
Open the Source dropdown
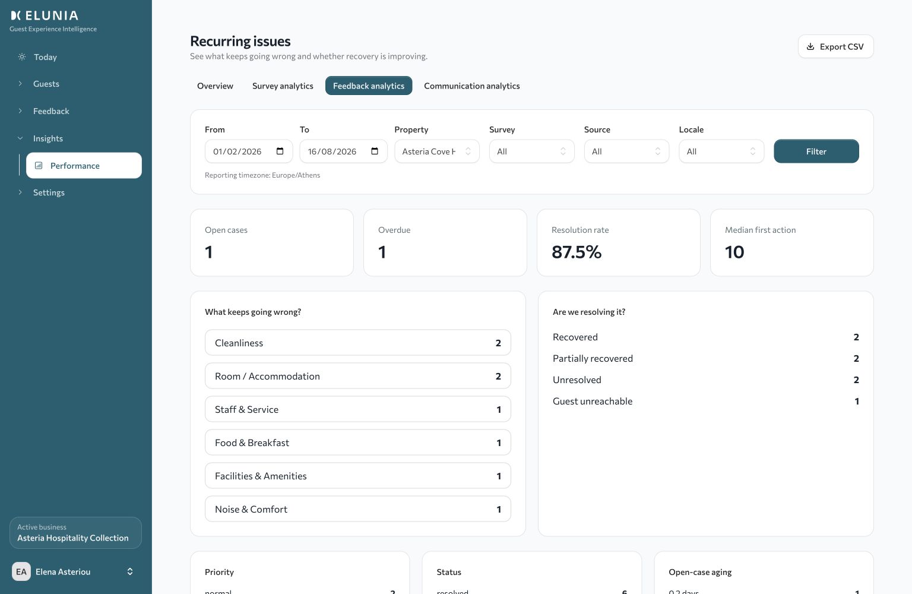(626, 151)
